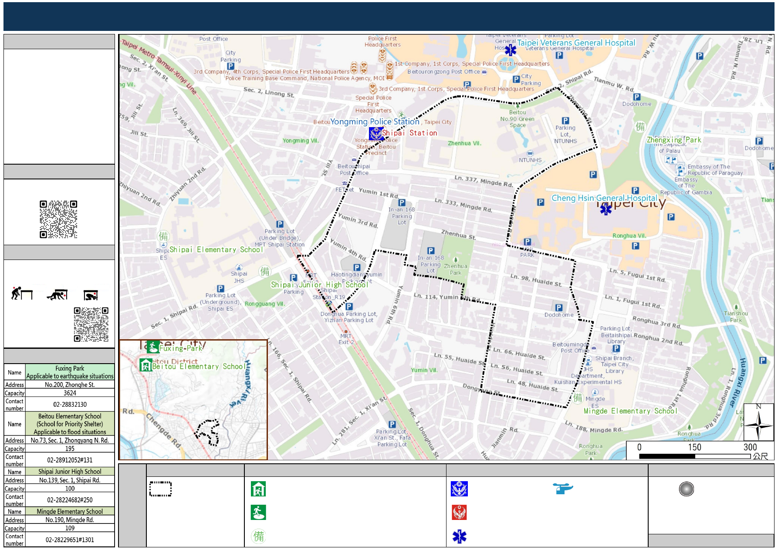Click the red 'Shipai Station' label

coord(409,133)
